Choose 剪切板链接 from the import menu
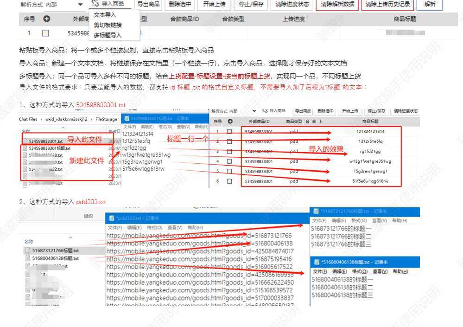Image resolution: width=463 pixels, height=327 pixels. [x=108, y=25]
